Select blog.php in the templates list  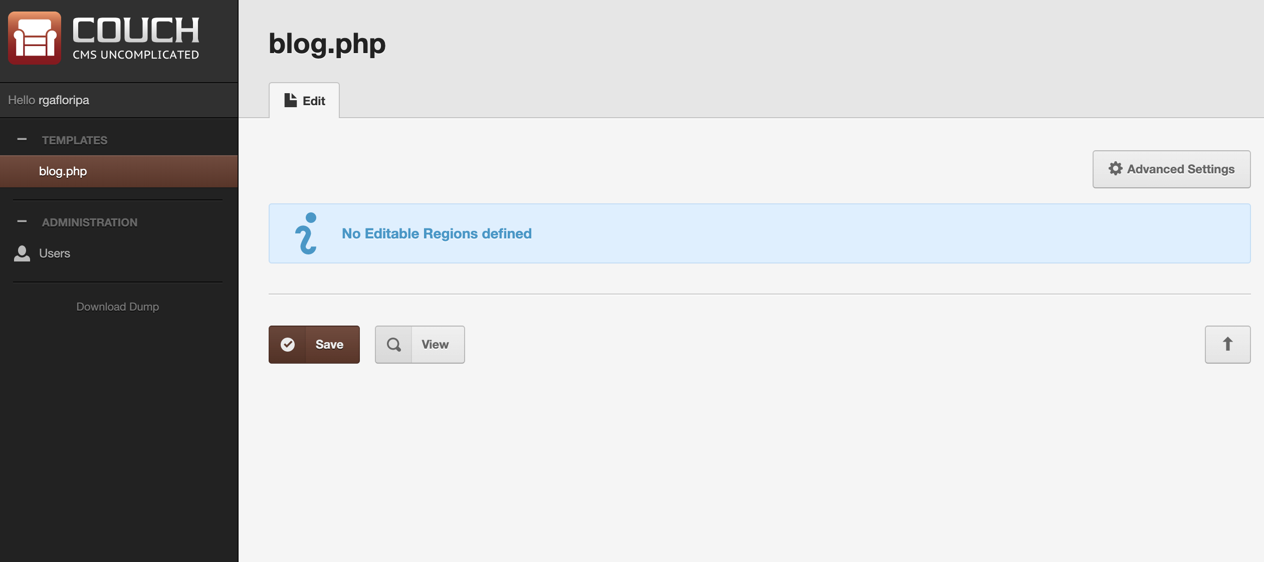click(119, 171)
